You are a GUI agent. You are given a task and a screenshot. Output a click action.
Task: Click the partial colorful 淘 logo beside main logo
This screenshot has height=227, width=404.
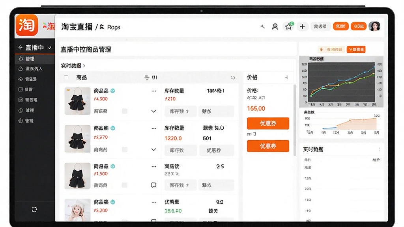coord(49,26)
